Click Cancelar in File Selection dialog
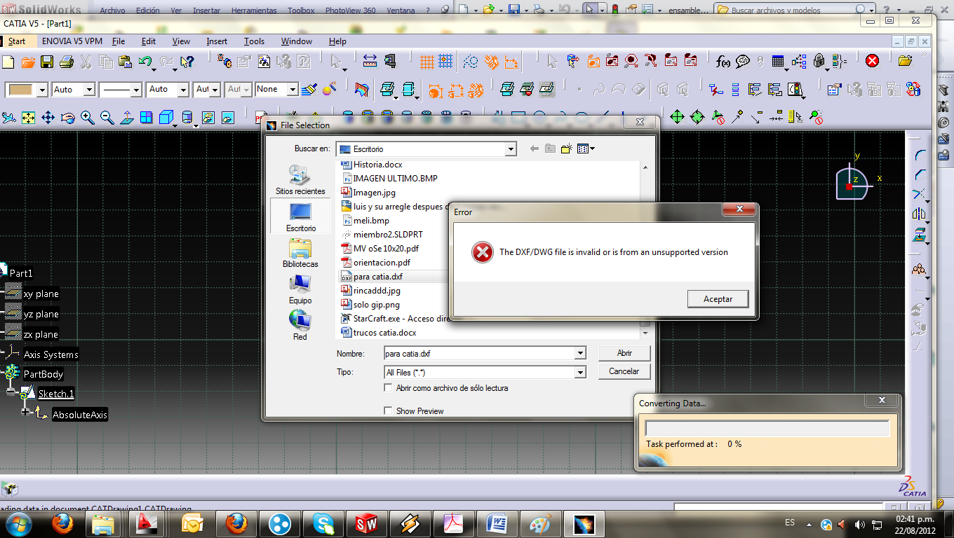This screenshot has width=954, height=538. (x=624, y=371)
